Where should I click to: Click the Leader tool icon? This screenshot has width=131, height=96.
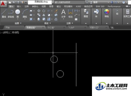coord(76,15)
